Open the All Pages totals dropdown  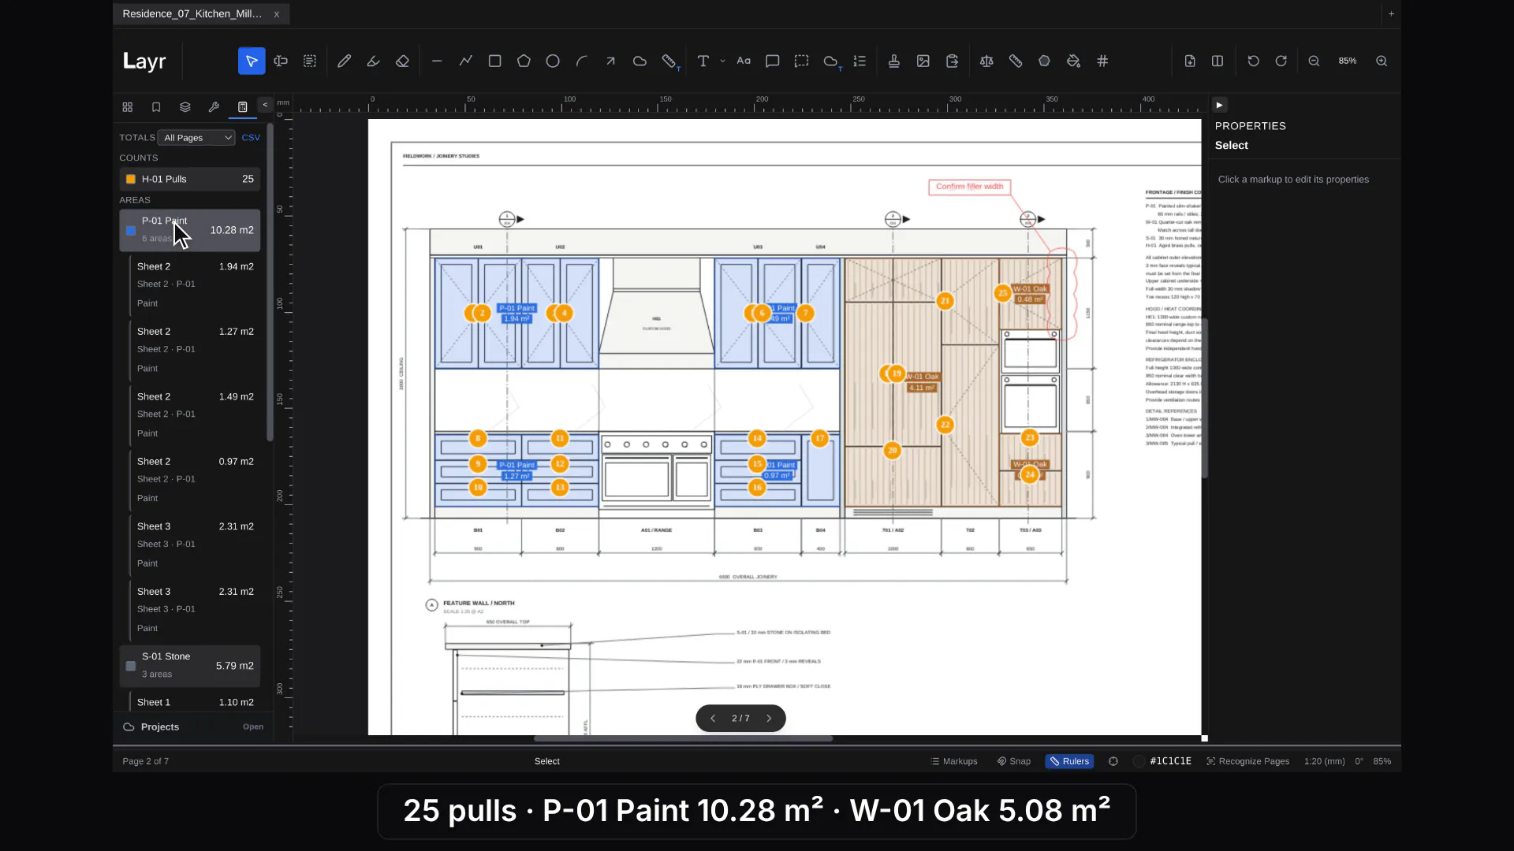pyautogui.click(x=196, y=138)
